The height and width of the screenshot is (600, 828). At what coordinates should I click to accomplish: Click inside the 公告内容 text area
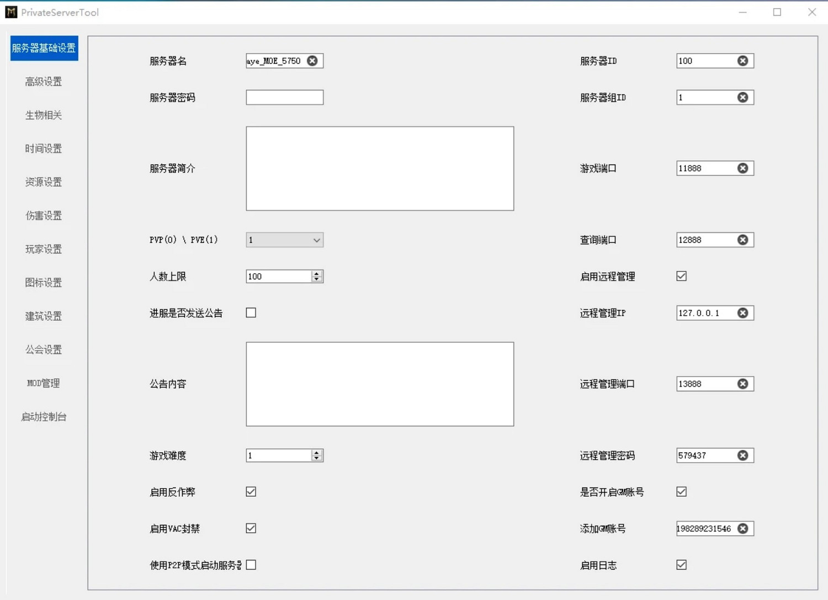pyautogui.click(x=380, y=384)
